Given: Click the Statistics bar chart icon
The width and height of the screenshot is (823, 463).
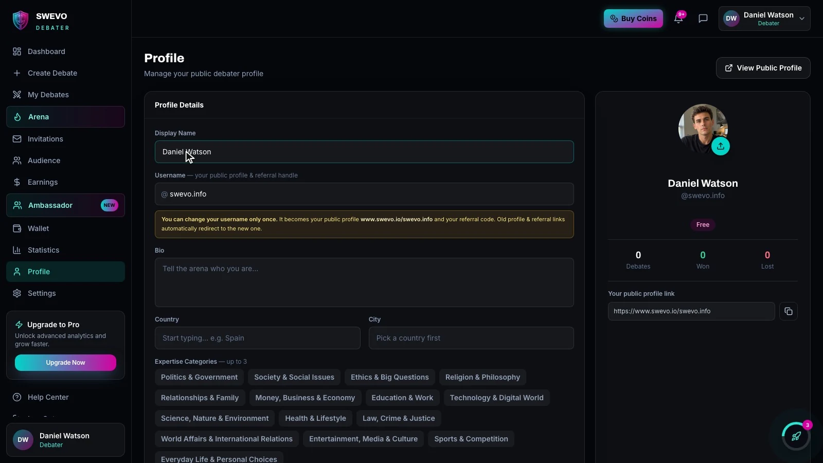Looking at the screenshot, I should [17, 250].
